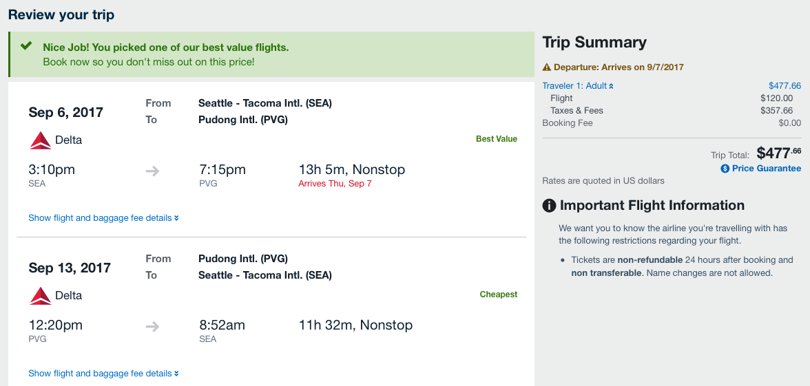Click the arrow between 12:20pm and 8:52am
The height and width of the screenshot is (386, 810).
(x=152, y=326)
